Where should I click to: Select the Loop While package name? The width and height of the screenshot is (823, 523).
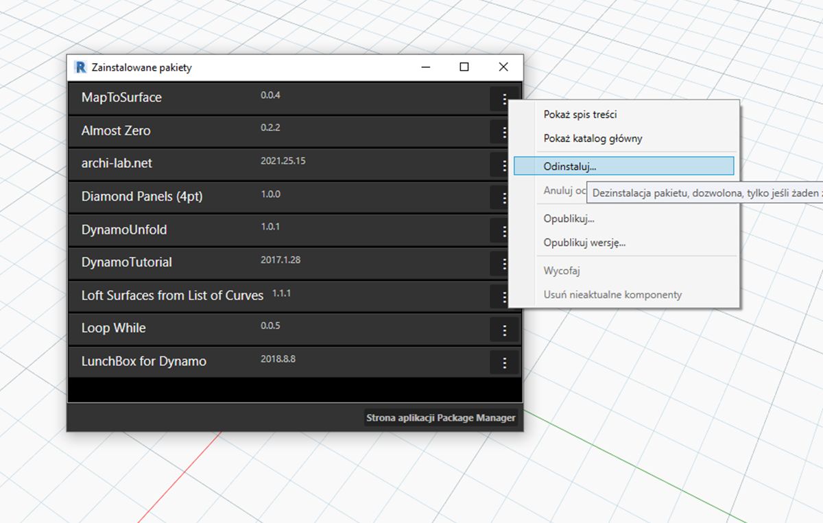[114, 328]
